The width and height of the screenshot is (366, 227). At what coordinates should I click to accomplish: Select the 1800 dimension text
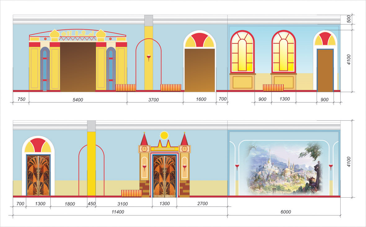(69, 204)
